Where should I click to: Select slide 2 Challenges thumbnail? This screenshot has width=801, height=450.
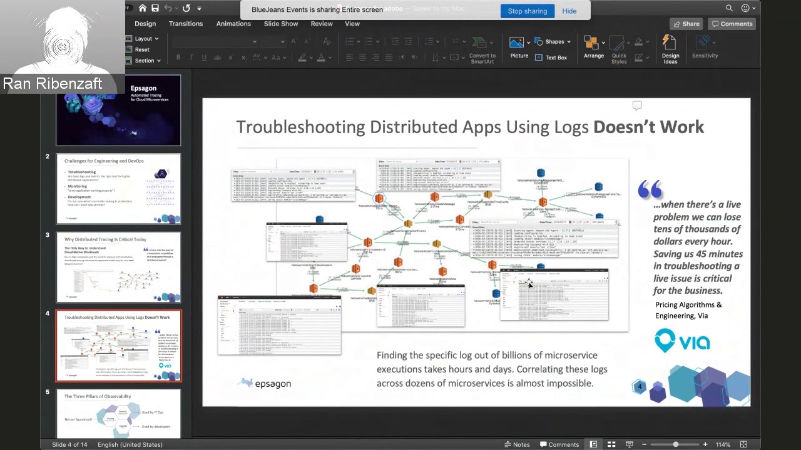point(118,189)
